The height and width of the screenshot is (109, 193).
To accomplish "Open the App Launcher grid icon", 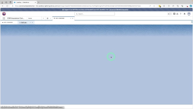I will coord(4,18).
